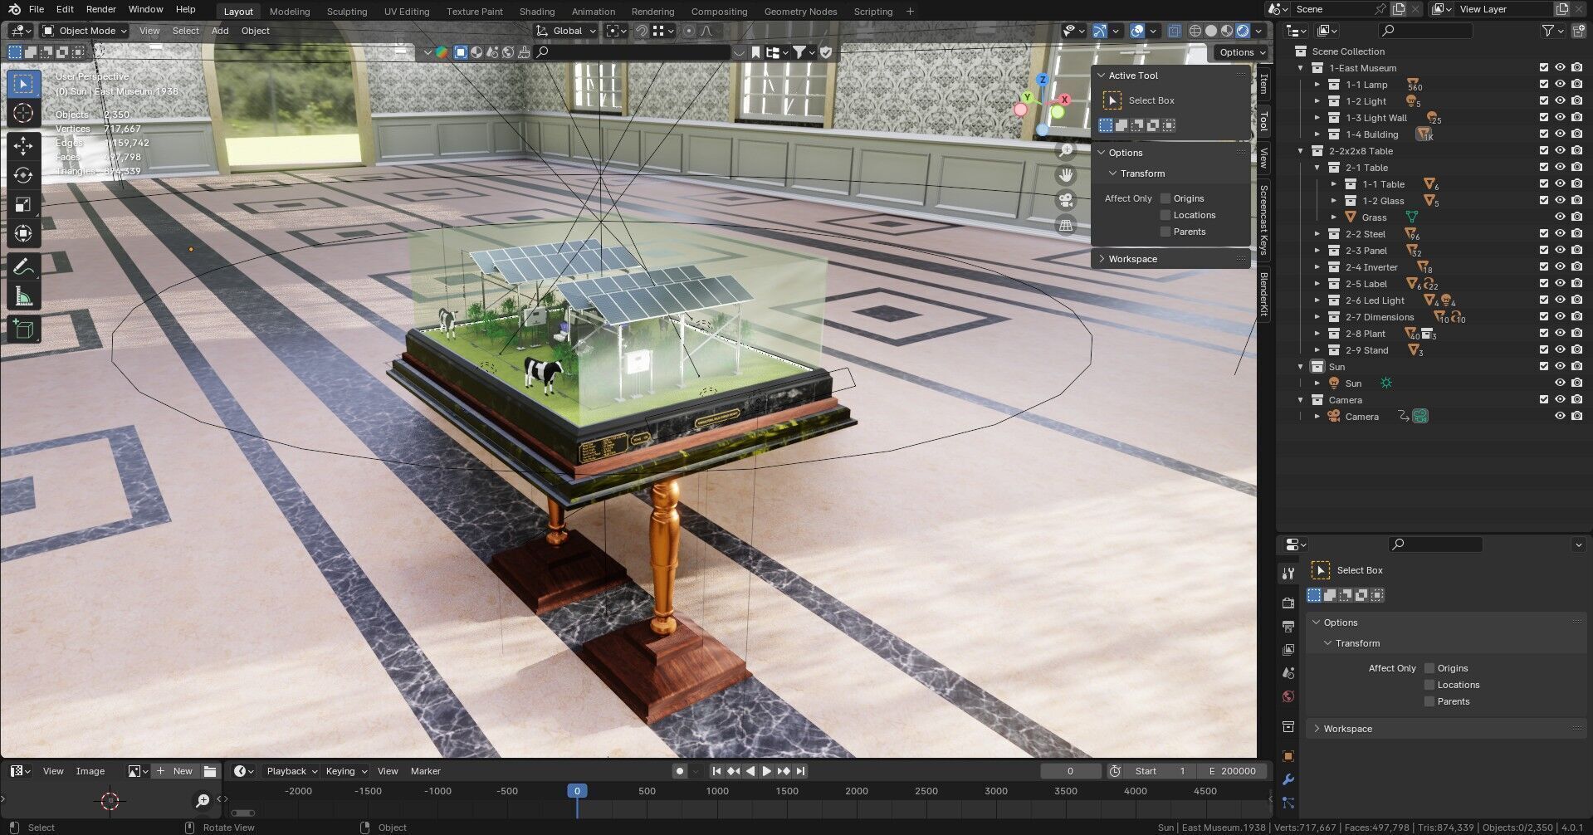Click the zoom view magnifier gizmo
The height and width of the screenshot is (835, 1593).
(x=1066, y=150)
